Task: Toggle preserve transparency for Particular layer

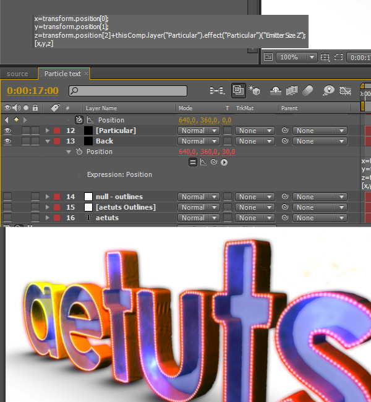Action: (228, 130)
